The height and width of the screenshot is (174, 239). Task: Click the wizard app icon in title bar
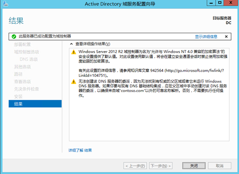tap(6, 4)
